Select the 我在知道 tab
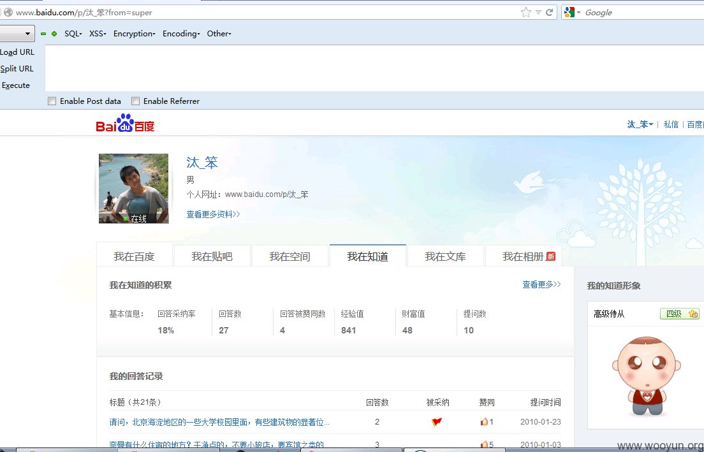 (368, 256)
